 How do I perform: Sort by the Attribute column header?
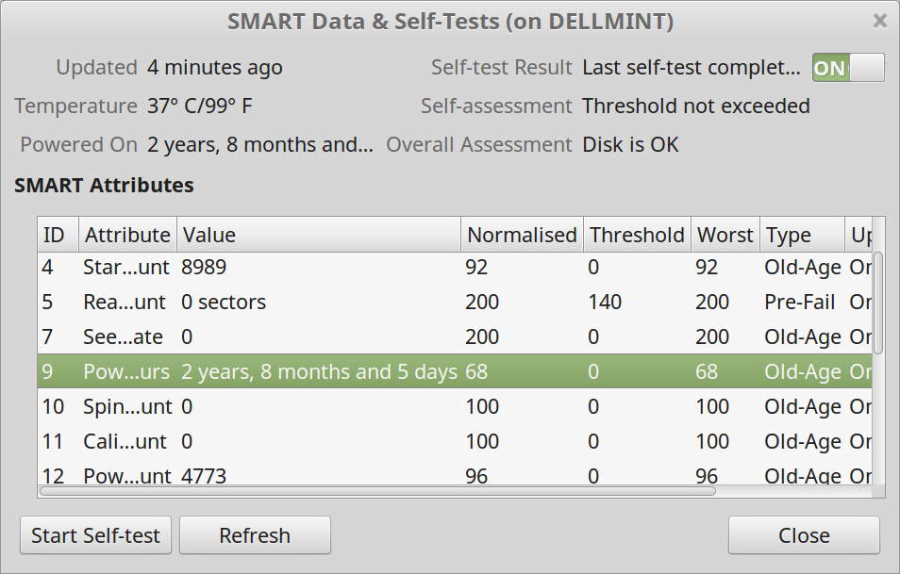tap(126, 235)
